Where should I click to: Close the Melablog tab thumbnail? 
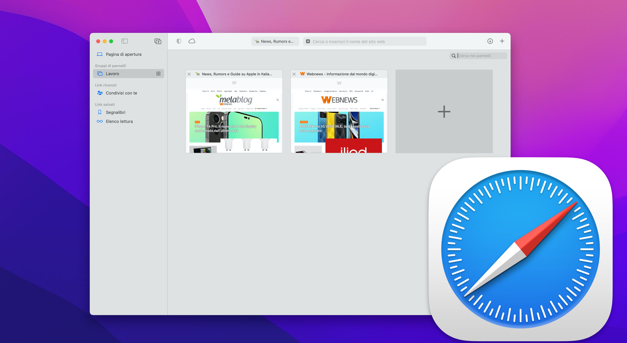click(x=189, y=74)
